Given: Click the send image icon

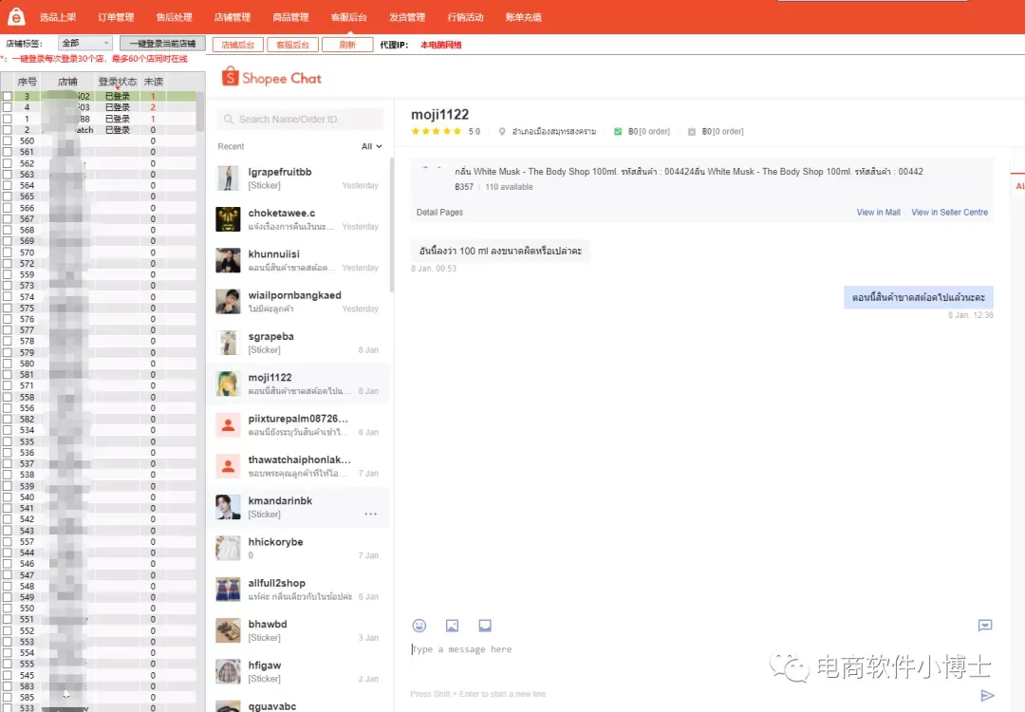Looking at the screenshot, I should pos(452,626).
